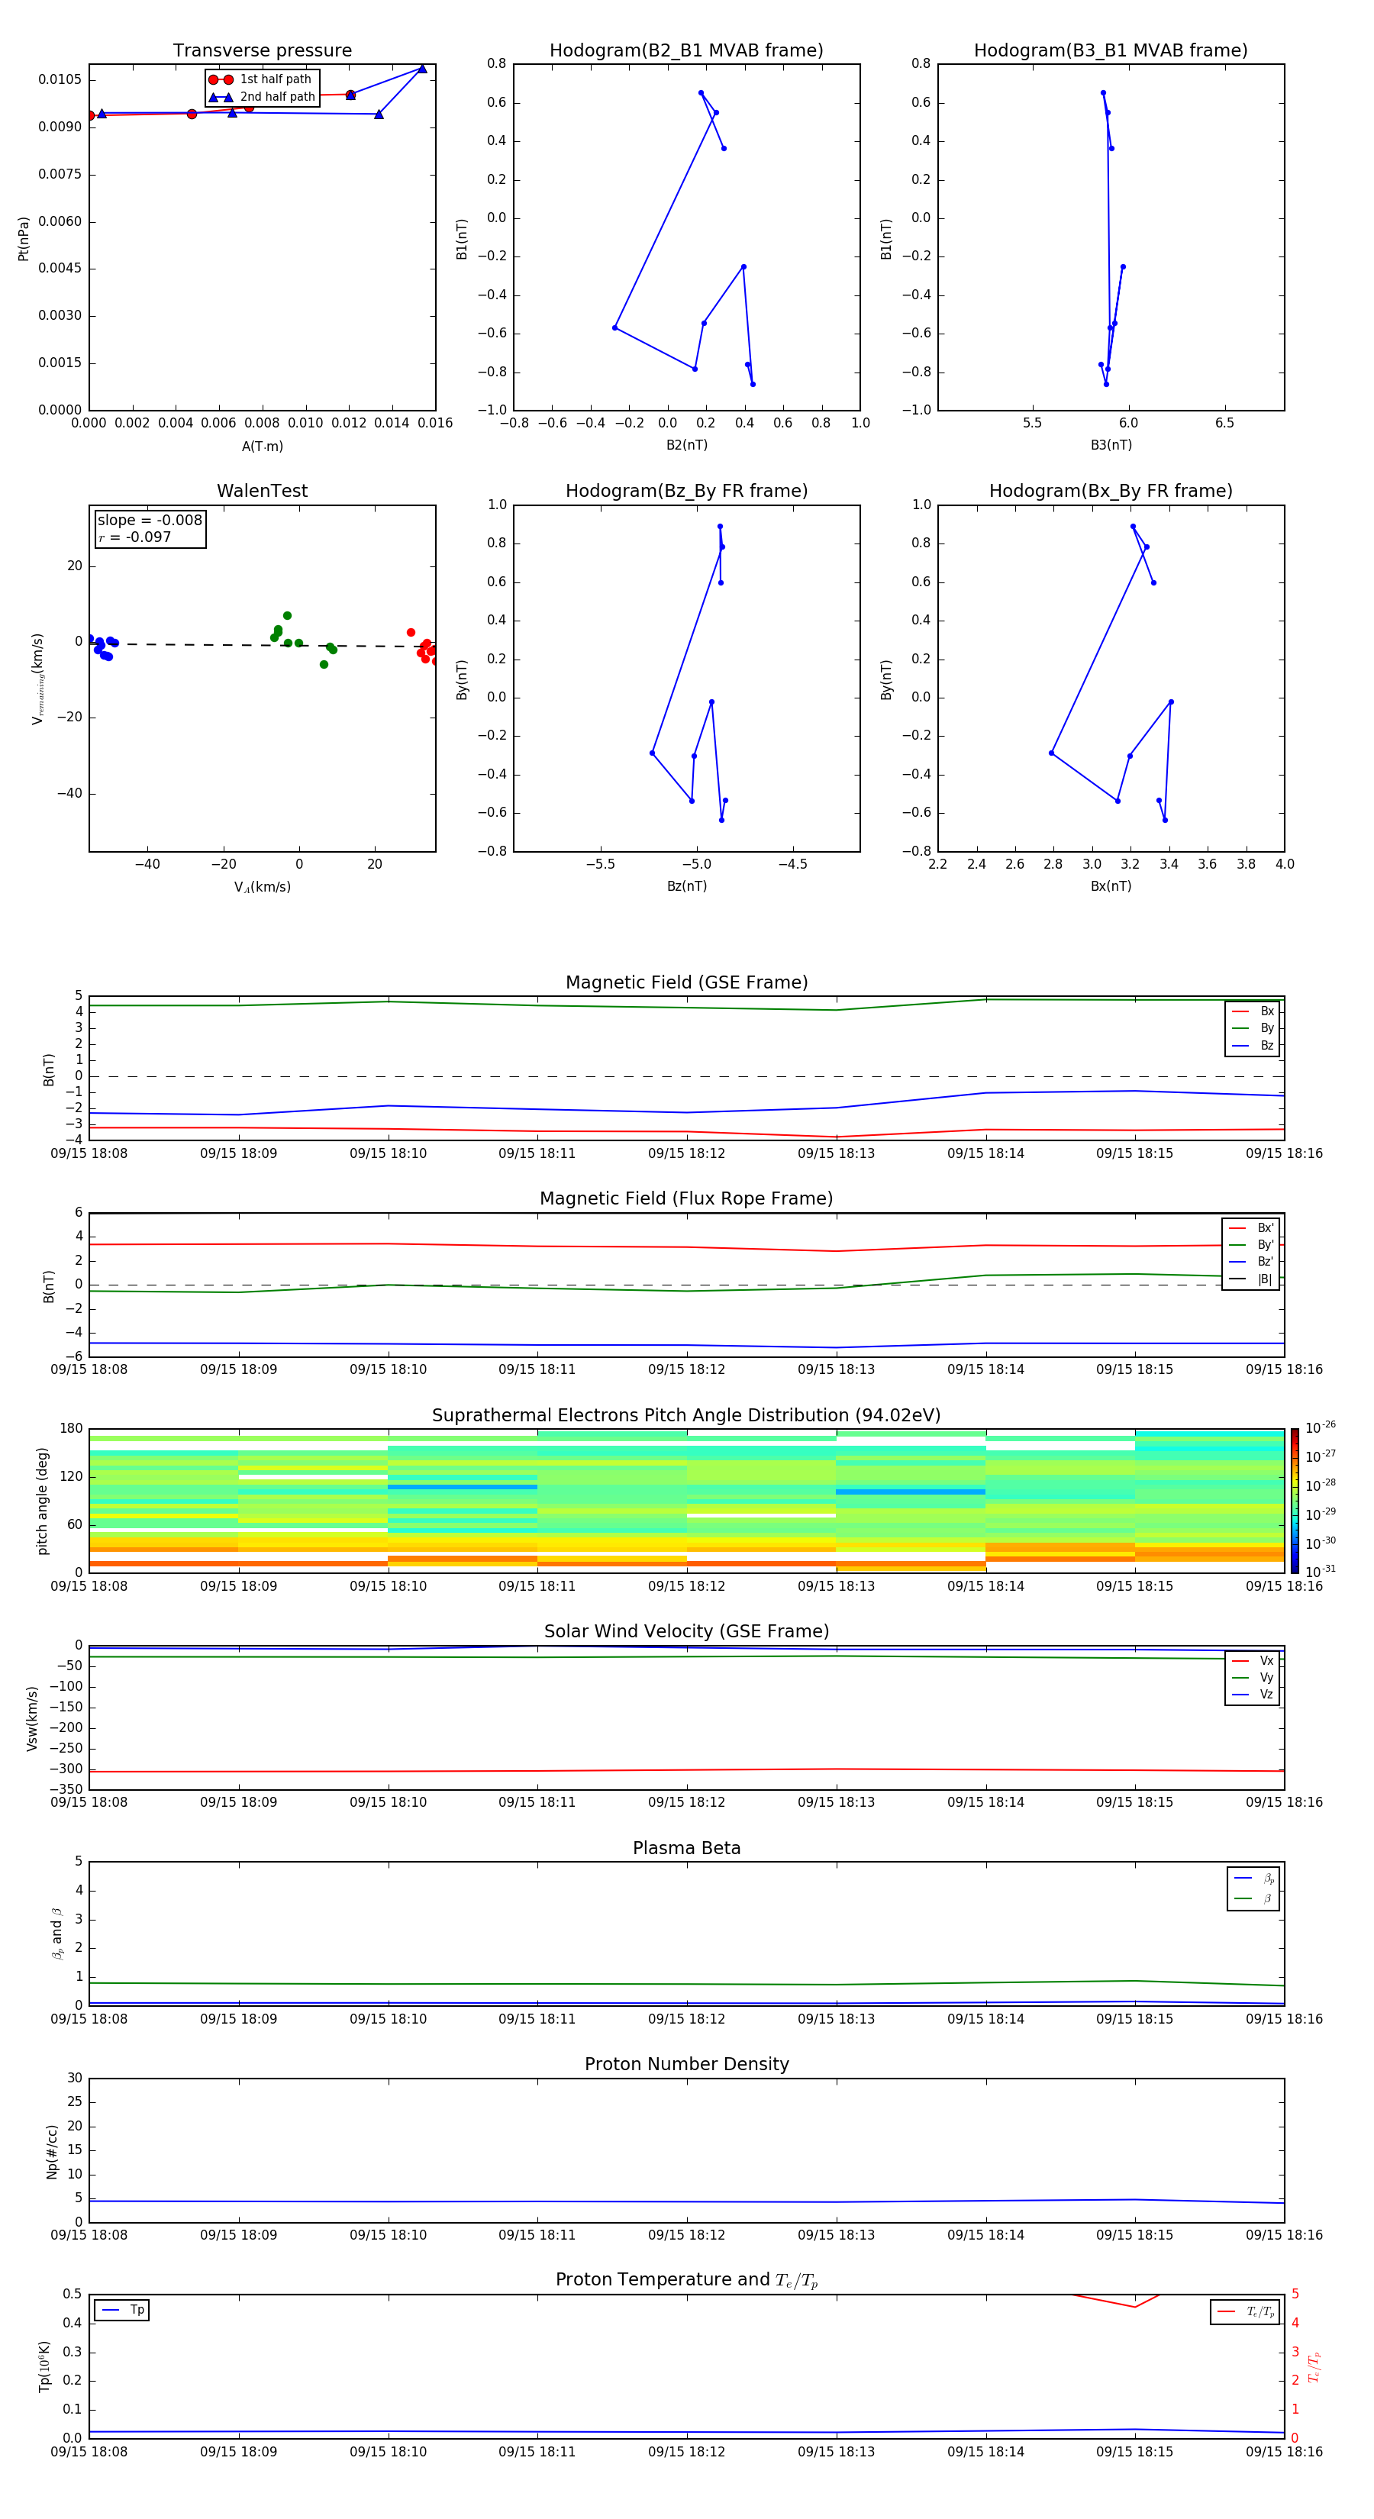Click By legend entry in GSE Frame
Viewport: 1374px width, 2519px height.
1253,1029
